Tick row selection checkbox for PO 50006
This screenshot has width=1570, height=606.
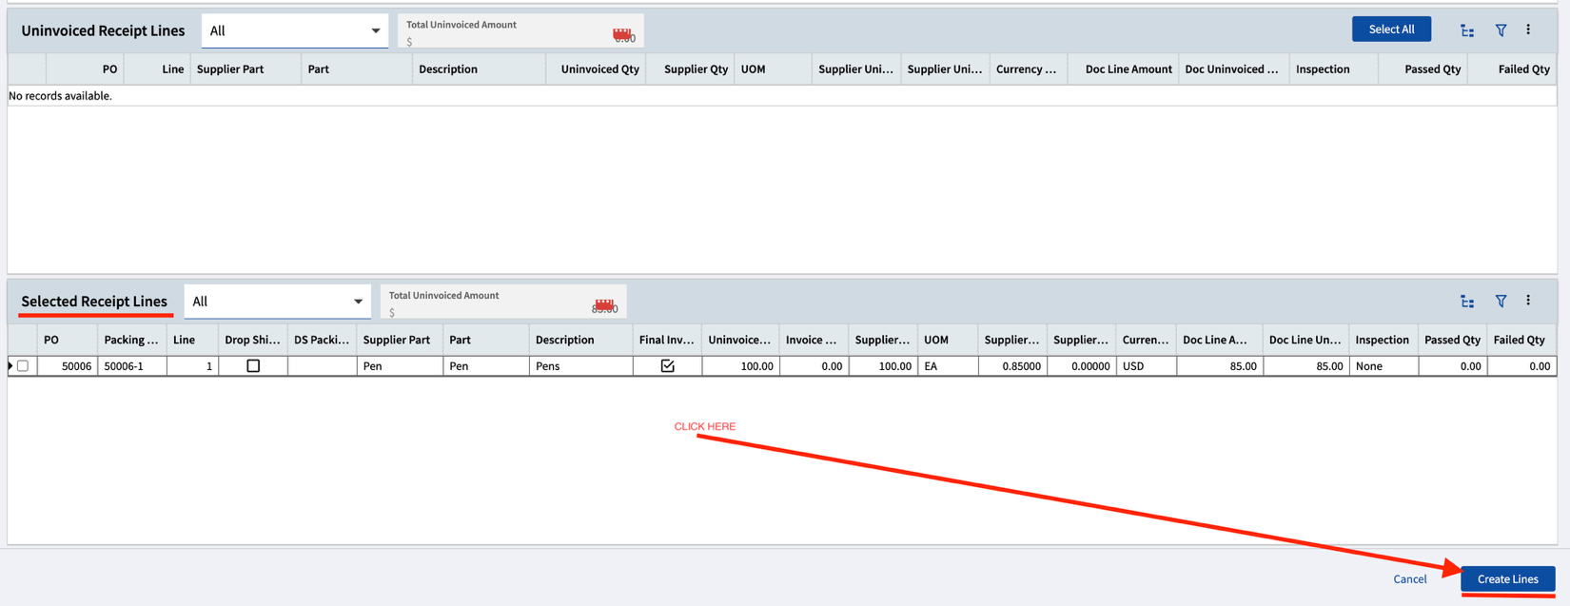tap(23, 366)
